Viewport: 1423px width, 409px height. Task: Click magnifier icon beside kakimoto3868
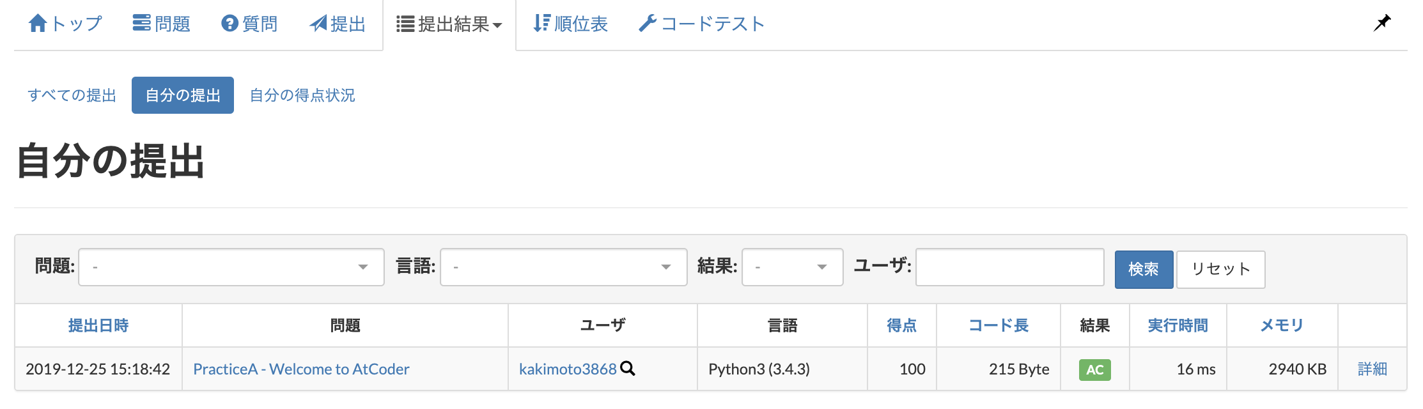click(628, 369)
